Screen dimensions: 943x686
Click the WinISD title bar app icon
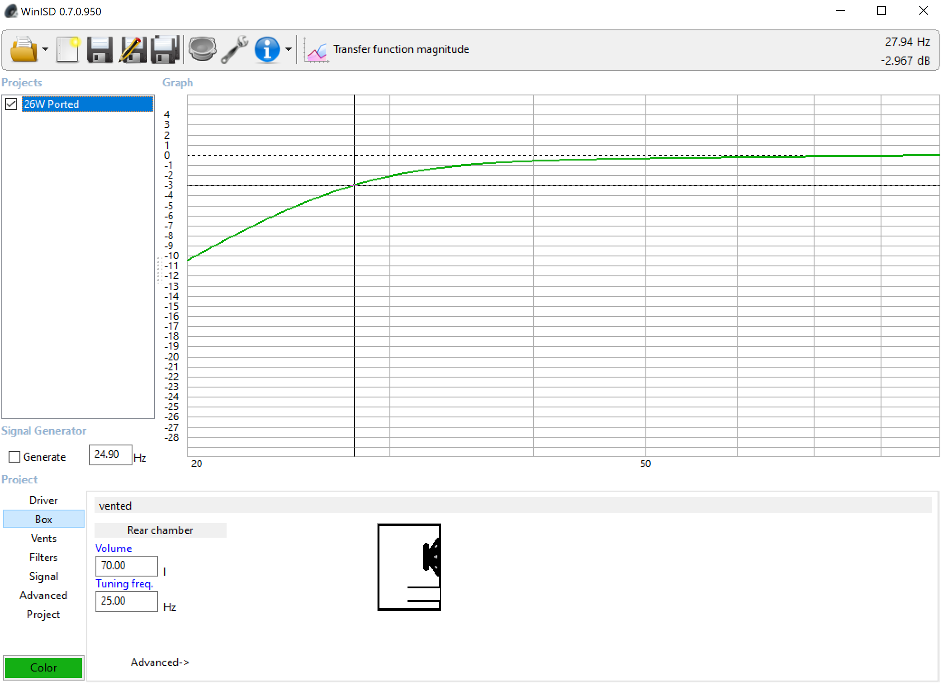click(x=10, y=11)
